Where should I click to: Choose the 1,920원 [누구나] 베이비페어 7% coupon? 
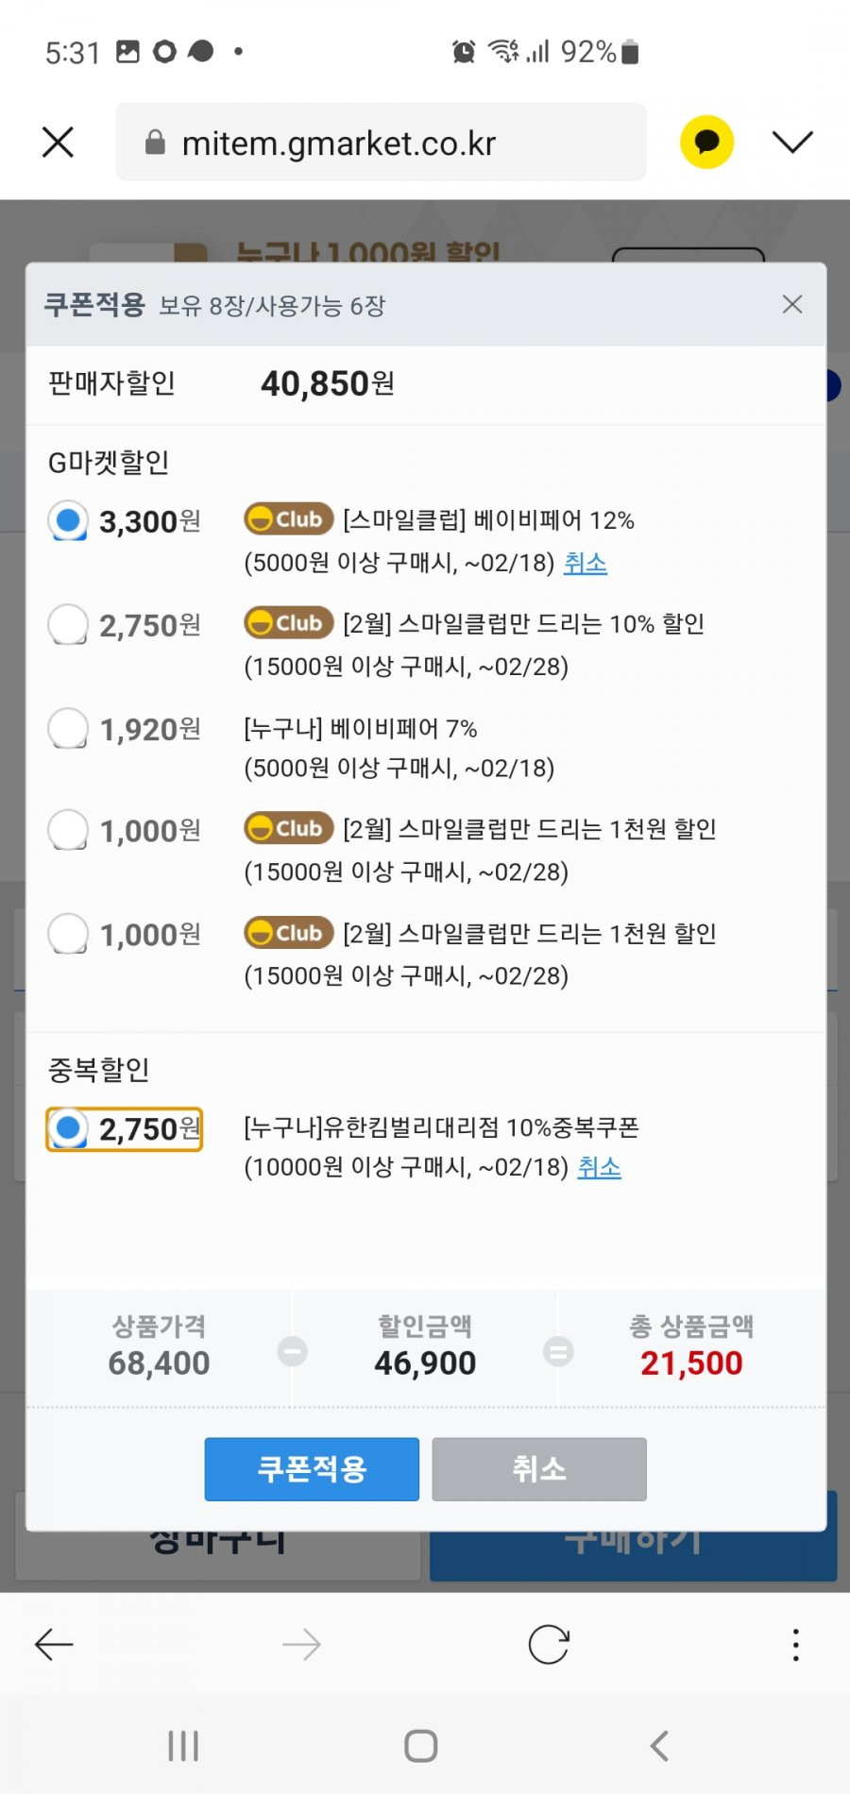68,728
